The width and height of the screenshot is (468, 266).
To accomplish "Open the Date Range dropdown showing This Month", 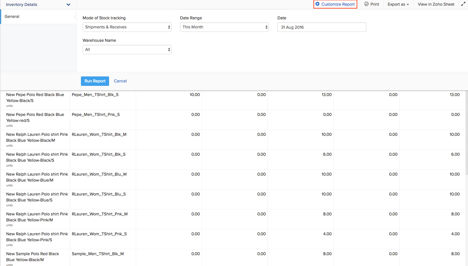I will pos(224,27).
